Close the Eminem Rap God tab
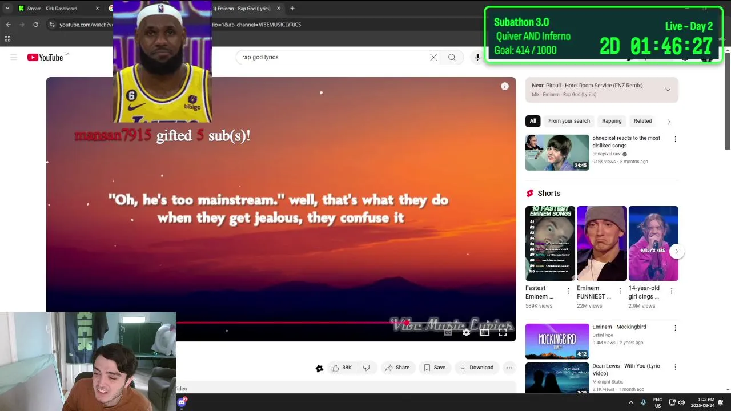This screenshot has width=731, height=411. coord(279,9)
